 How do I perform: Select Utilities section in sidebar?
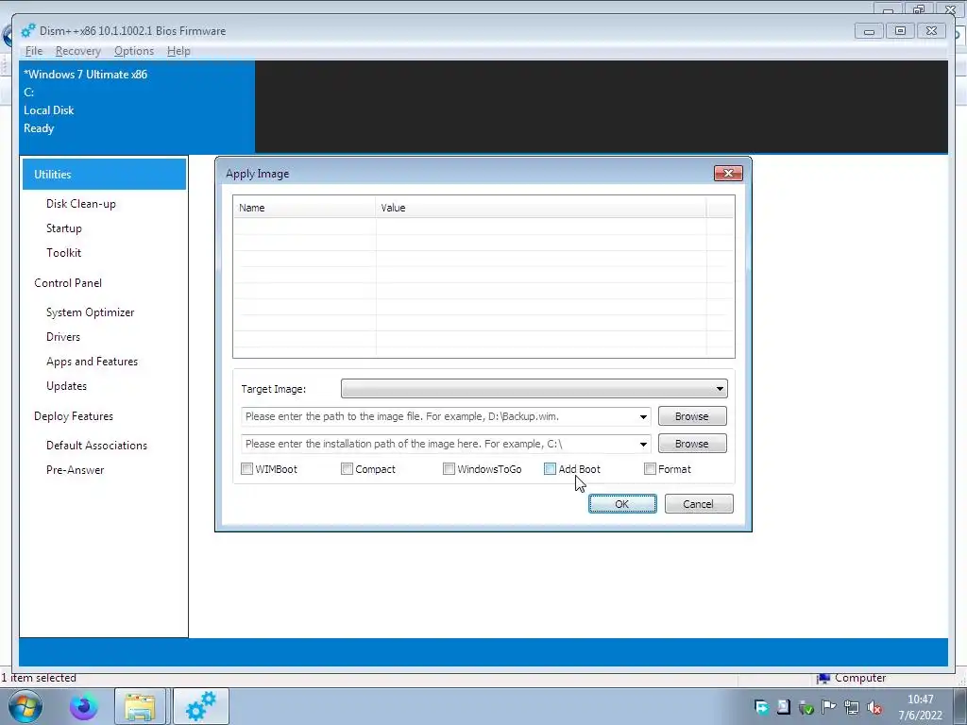[104, 175]
